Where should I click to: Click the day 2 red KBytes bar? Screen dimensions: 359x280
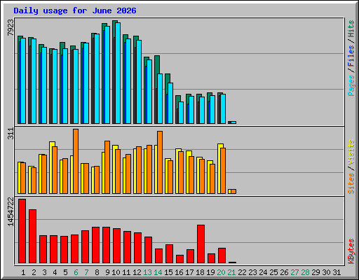coord(32,237)
